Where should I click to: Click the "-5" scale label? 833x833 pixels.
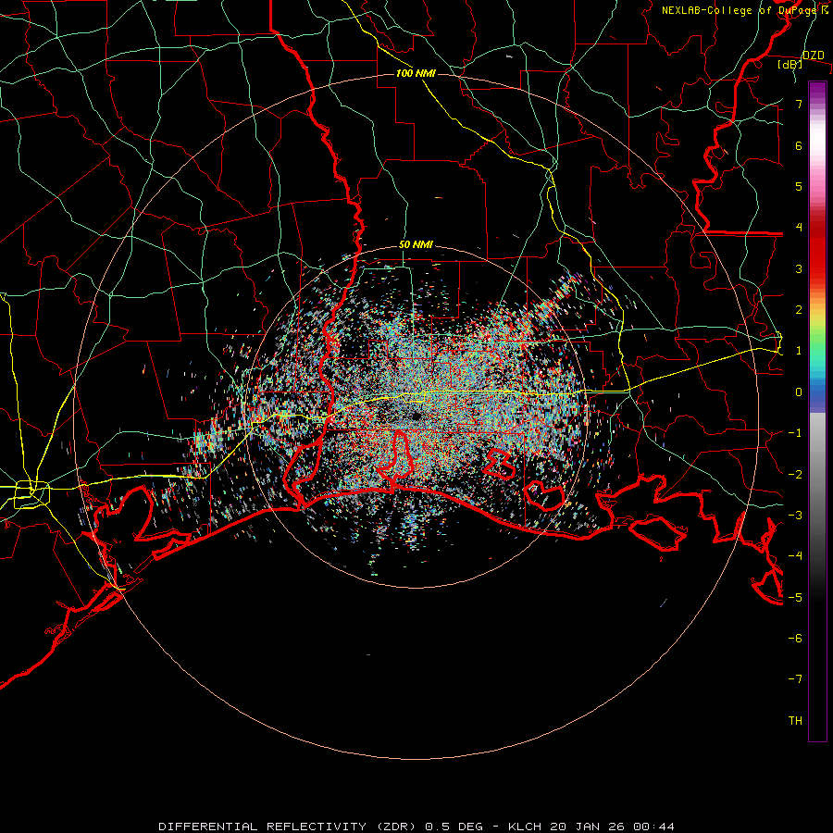point(795,598)
